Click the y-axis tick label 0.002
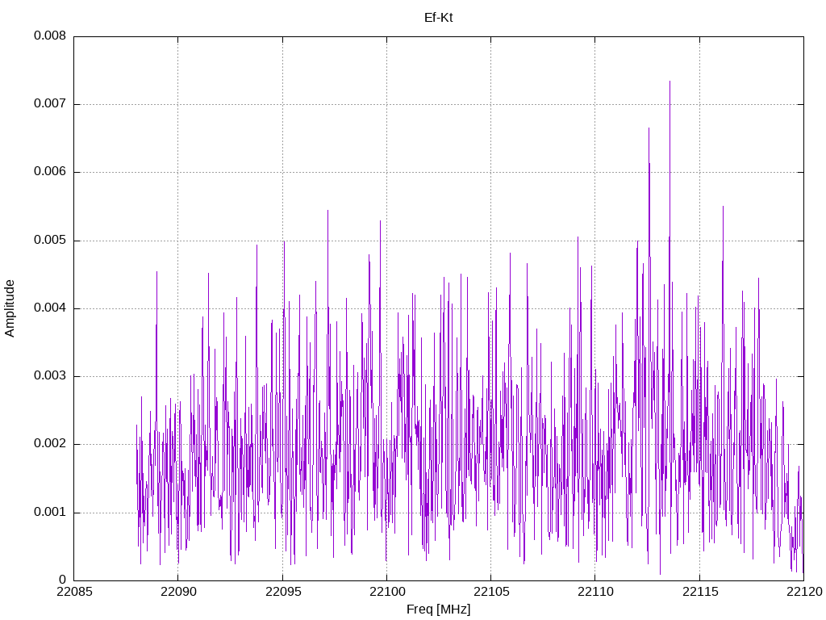 click(x=50, y=444)
